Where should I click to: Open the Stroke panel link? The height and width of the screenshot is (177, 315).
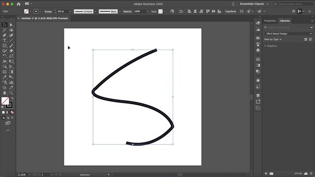click(x=48, y=11)
